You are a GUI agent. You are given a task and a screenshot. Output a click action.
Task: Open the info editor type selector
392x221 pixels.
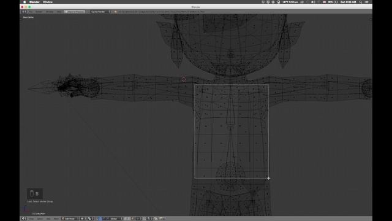coord(24,12)
